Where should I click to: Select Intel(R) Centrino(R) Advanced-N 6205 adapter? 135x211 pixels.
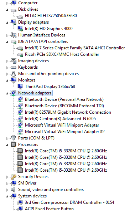60,119
